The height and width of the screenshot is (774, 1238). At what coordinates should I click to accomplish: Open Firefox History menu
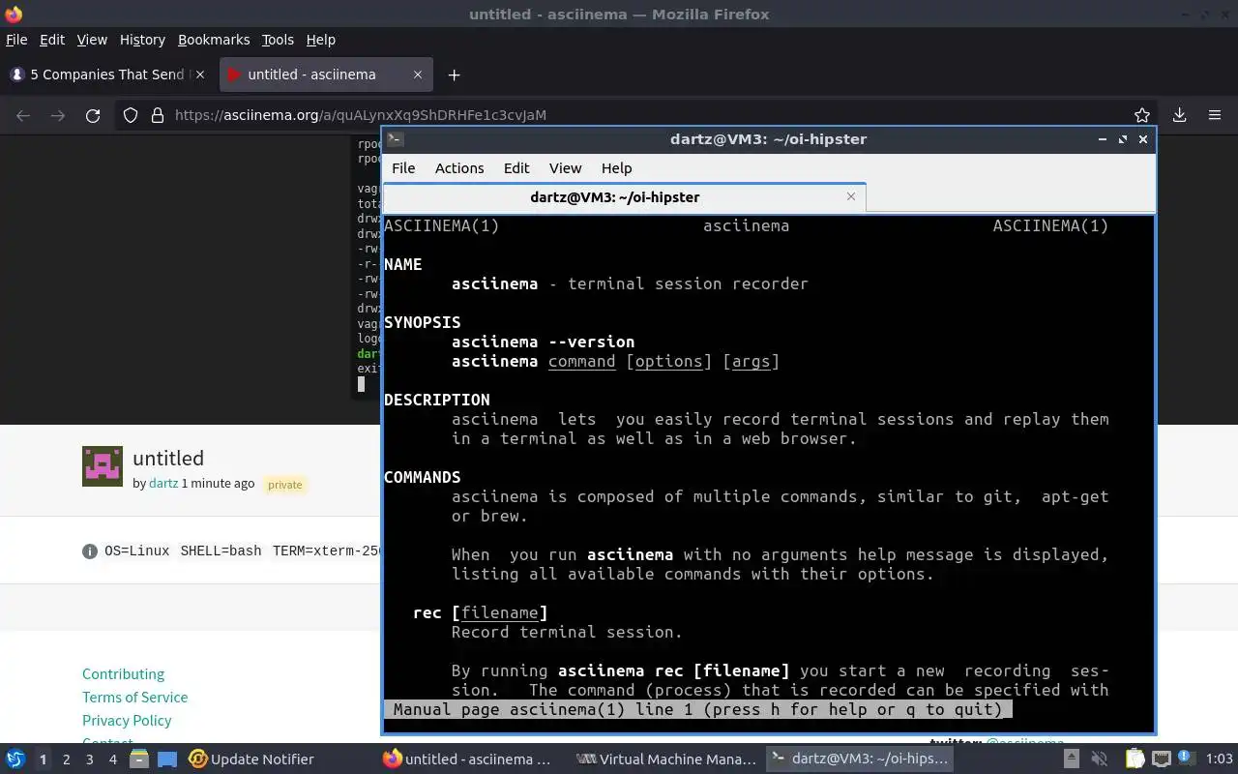pos(142,40)
